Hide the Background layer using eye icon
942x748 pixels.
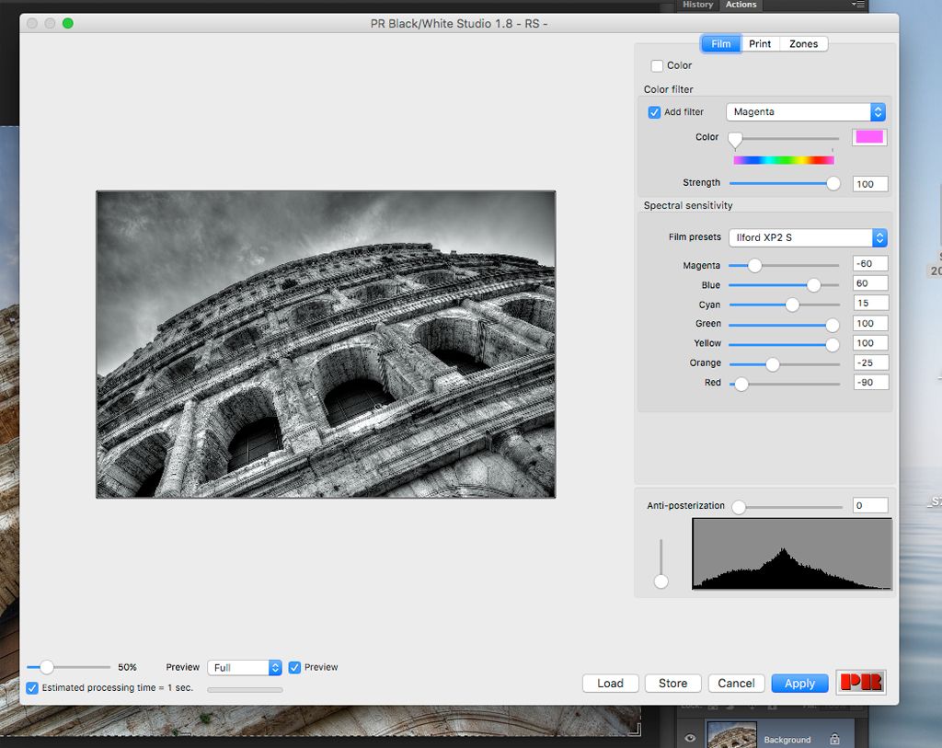pos(691,738)
